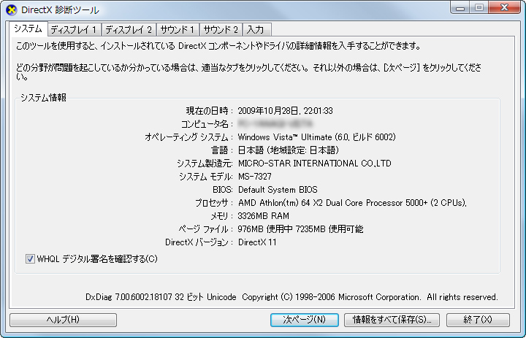
Task: Click the 現在の日時 label
Action: tap(210, 111)
